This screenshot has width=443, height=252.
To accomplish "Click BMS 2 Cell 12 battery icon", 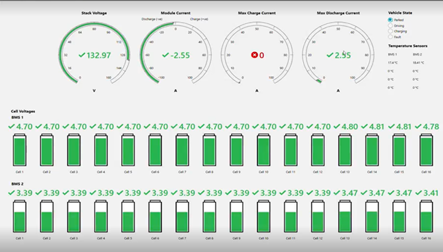I will coord(318,216).
